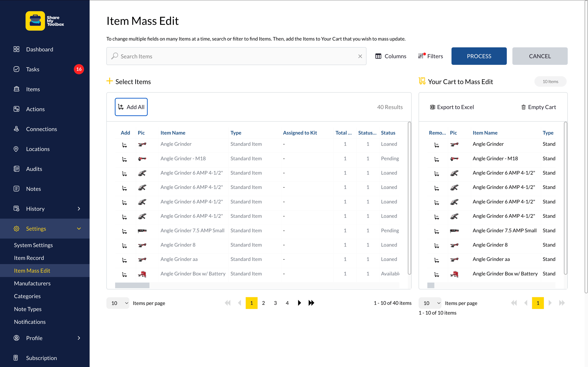The height and width of the screenshot is (367, 588).
Task: Click the Share My Toolbox logo
Action: pos(45,21)
